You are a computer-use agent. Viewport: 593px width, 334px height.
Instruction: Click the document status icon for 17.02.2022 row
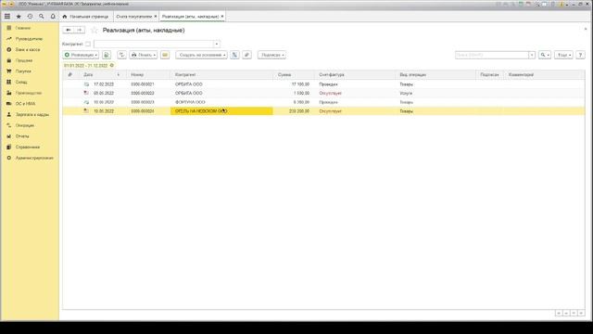click(x=86, y=84)
